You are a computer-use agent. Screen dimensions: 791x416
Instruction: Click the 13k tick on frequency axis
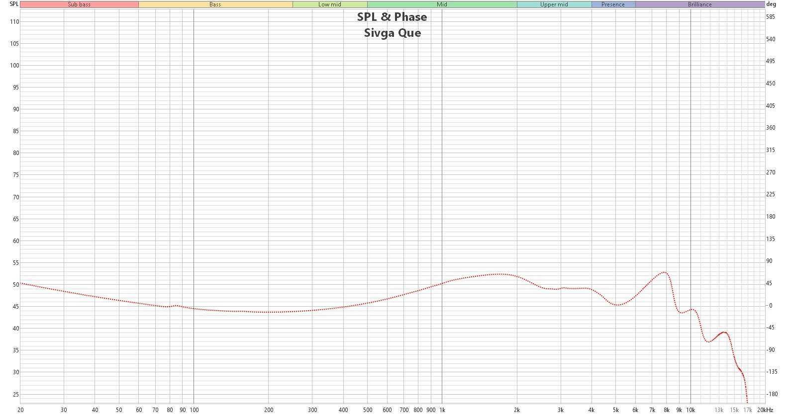click(x=719, y=410)
